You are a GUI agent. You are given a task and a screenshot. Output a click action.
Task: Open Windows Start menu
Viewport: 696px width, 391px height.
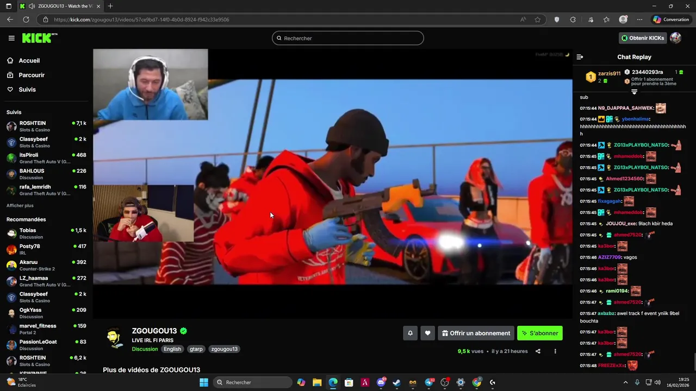[204, 382]
